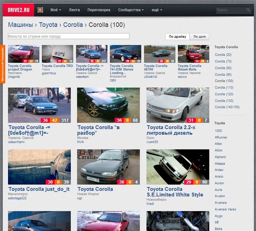This screenshot has height=231, width=256.
Task: Open the user avatar icon in the navbar
Action: pos(40,10)
